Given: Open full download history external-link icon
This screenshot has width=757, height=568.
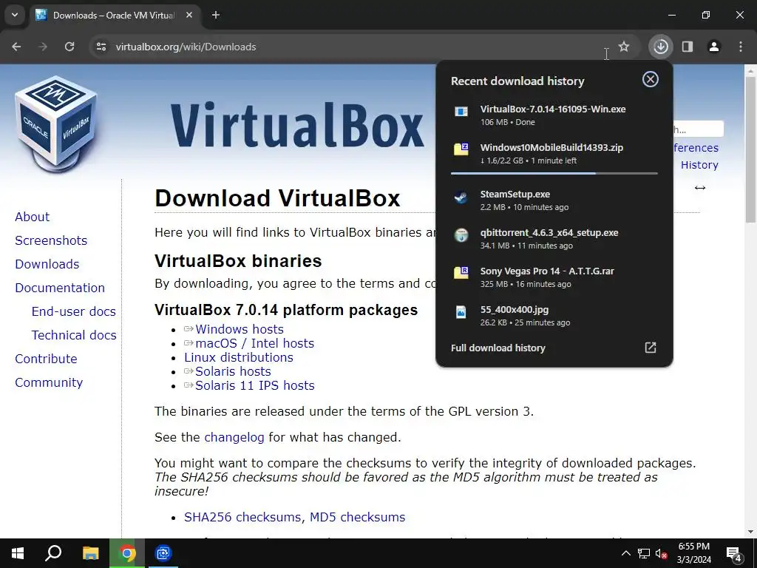Looking at the screenshot, I should [651, 348].
